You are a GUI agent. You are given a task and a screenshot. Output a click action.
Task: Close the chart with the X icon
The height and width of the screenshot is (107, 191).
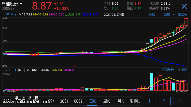184,6
